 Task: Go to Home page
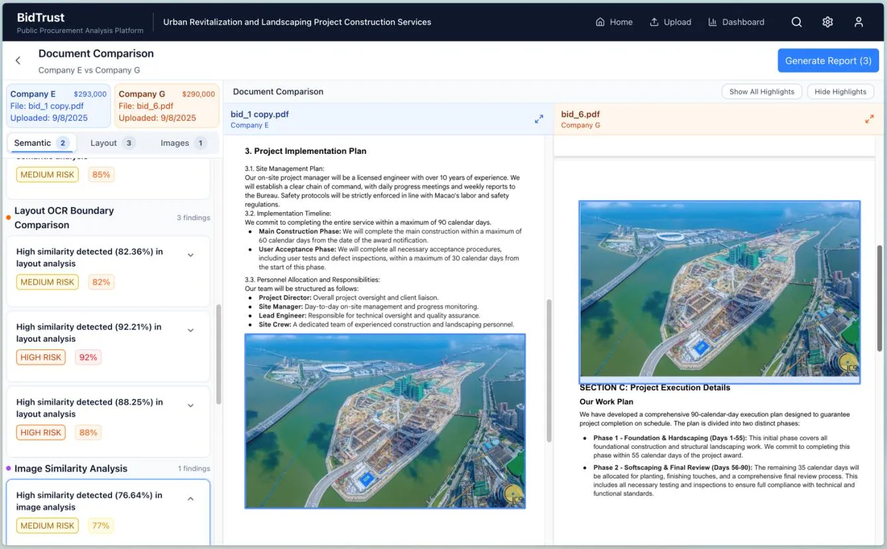[614, 22]
